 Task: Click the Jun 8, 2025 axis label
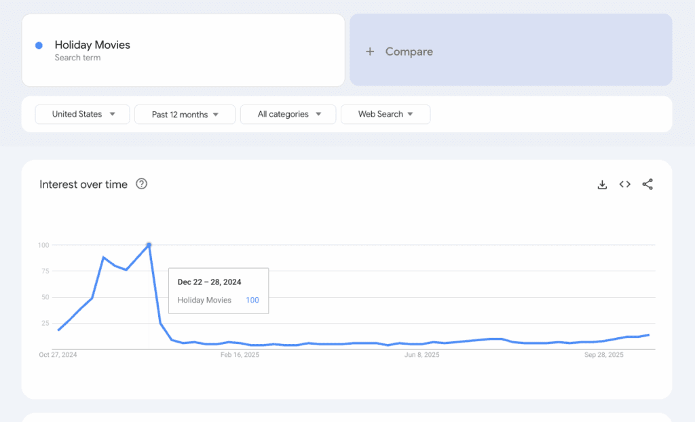click(421, 355)
